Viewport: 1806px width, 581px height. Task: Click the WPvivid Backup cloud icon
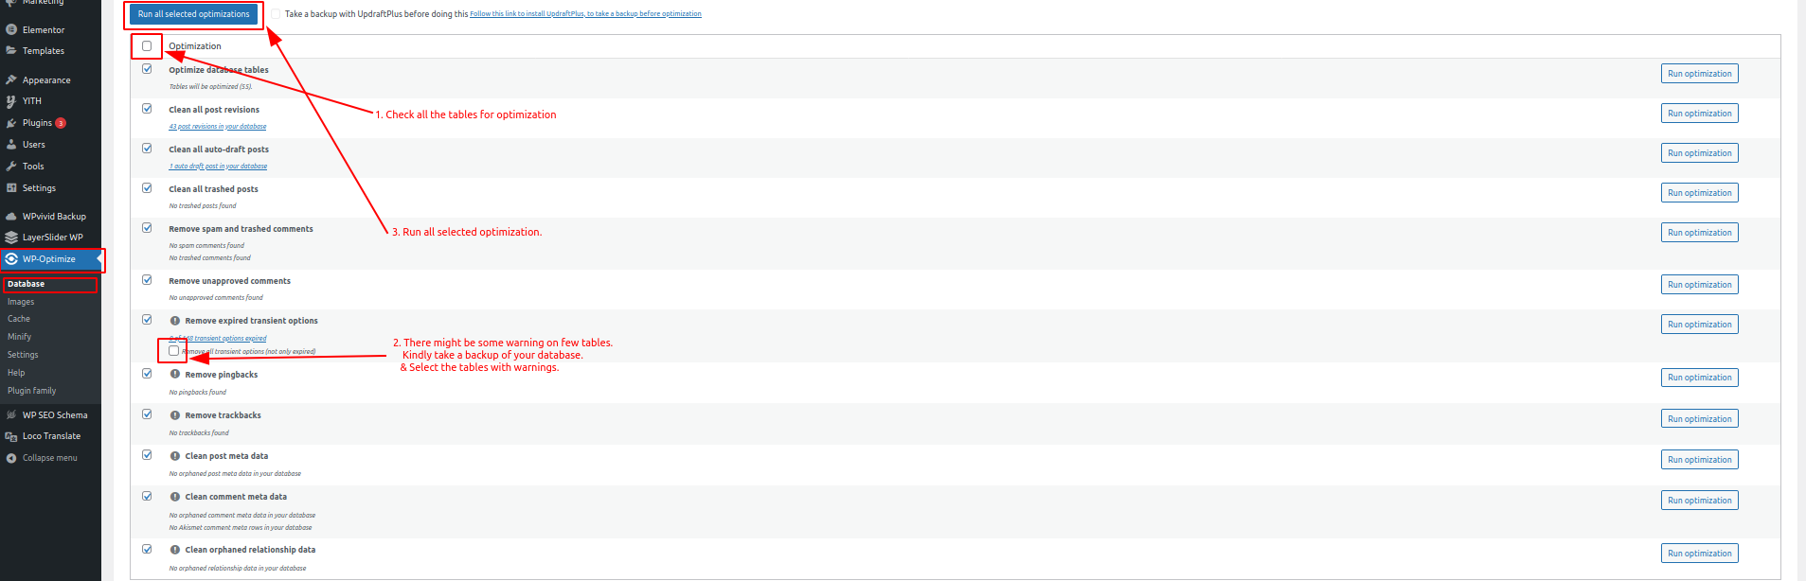[11, 217]
